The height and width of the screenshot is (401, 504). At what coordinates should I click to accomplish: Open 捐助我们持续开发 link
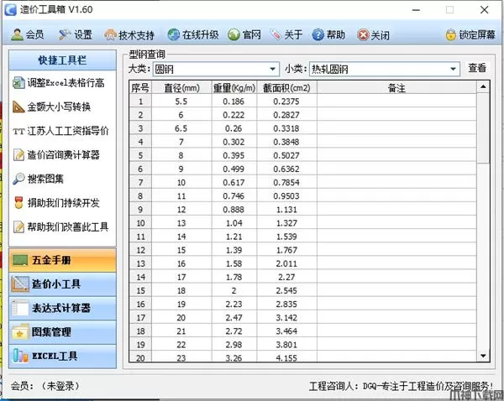click(63, 203)
